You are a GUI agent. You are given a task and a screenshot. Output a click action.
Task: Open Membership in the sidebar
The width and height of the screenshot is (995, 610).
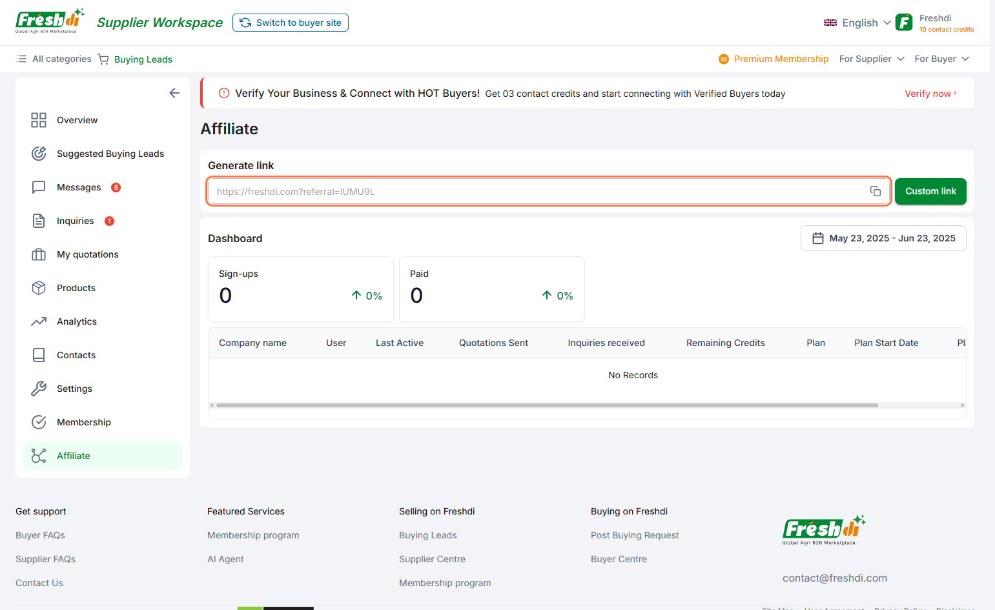pyautogui.click(x=83, y=422)
